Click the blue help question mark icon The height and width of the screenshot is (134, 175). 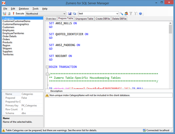(140, 13)
